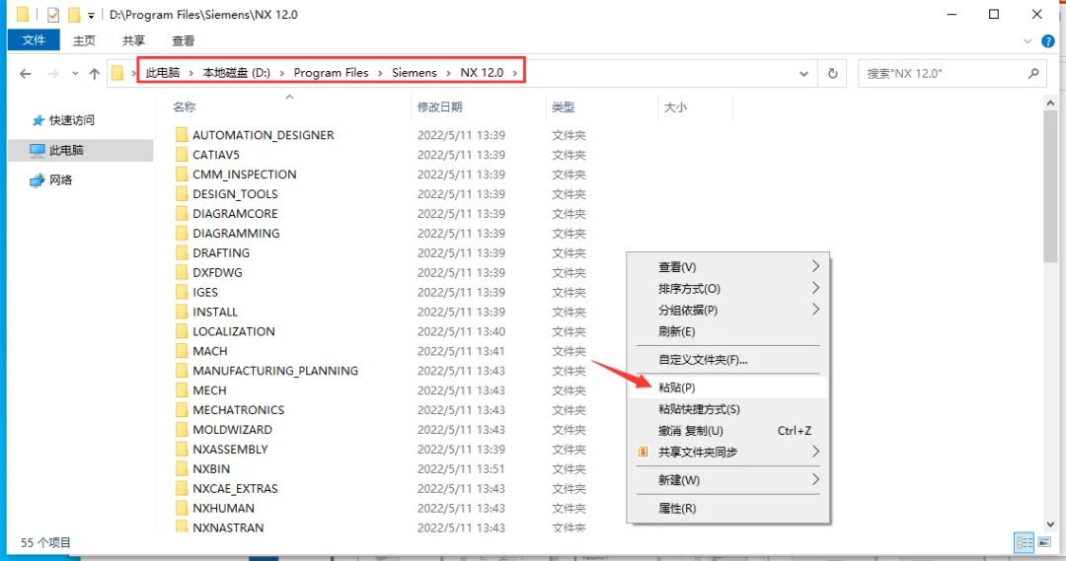This screenshot has height=561, width=1066.
Task: Open recent locations dropdown arrow
Action: click(75, 73)
